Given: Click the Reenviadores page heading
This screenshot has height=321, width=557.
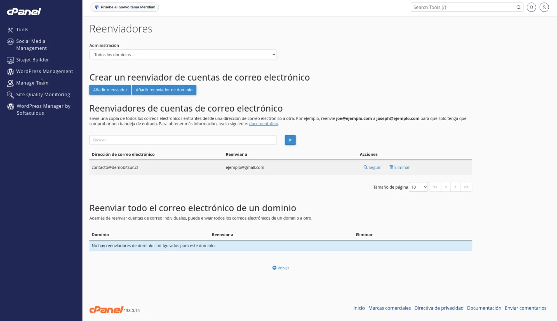Looking at the screenshot, I should click(x=121, y=28).
